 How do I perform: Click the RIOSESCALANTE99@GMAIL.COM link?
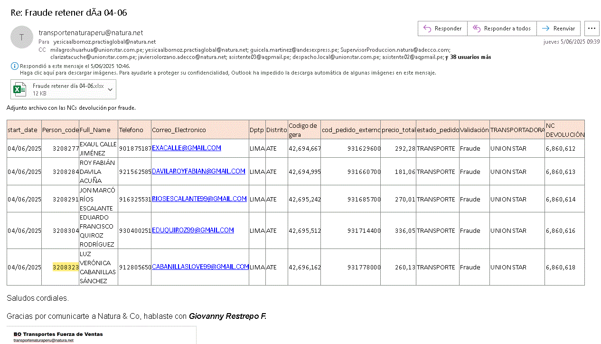point(199,199)
